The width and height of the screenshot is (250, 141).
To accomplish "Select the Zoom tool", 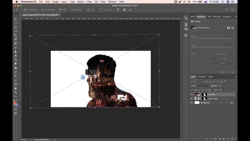I will pyautogui.click(x=16, y=92).
